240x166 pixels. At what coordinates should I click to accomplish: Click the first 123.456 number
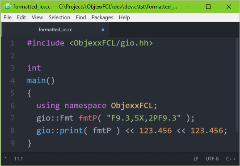pos(156,131)
